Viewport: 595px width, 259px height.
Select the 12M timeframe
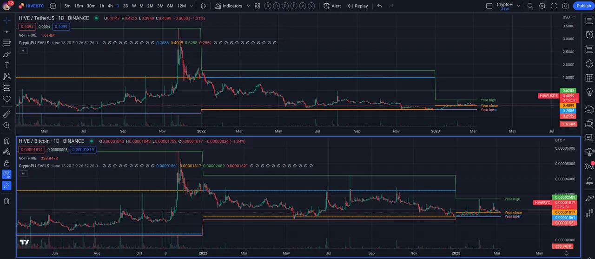(181, 6)
